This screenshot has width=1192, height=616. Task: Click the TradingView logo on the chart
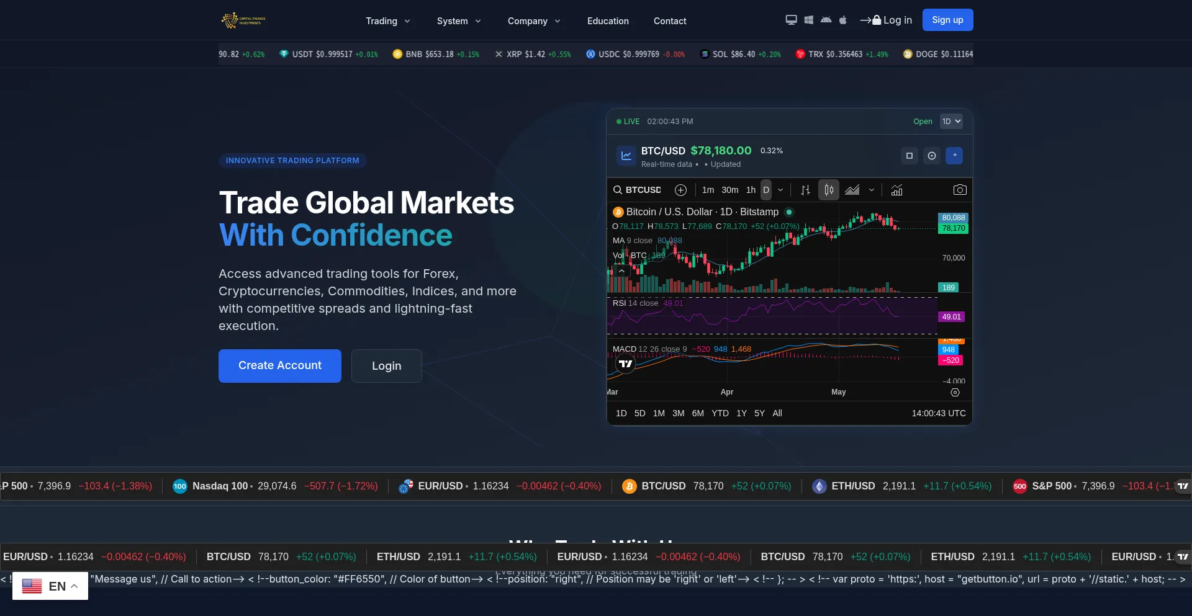[x=626, y=364]
